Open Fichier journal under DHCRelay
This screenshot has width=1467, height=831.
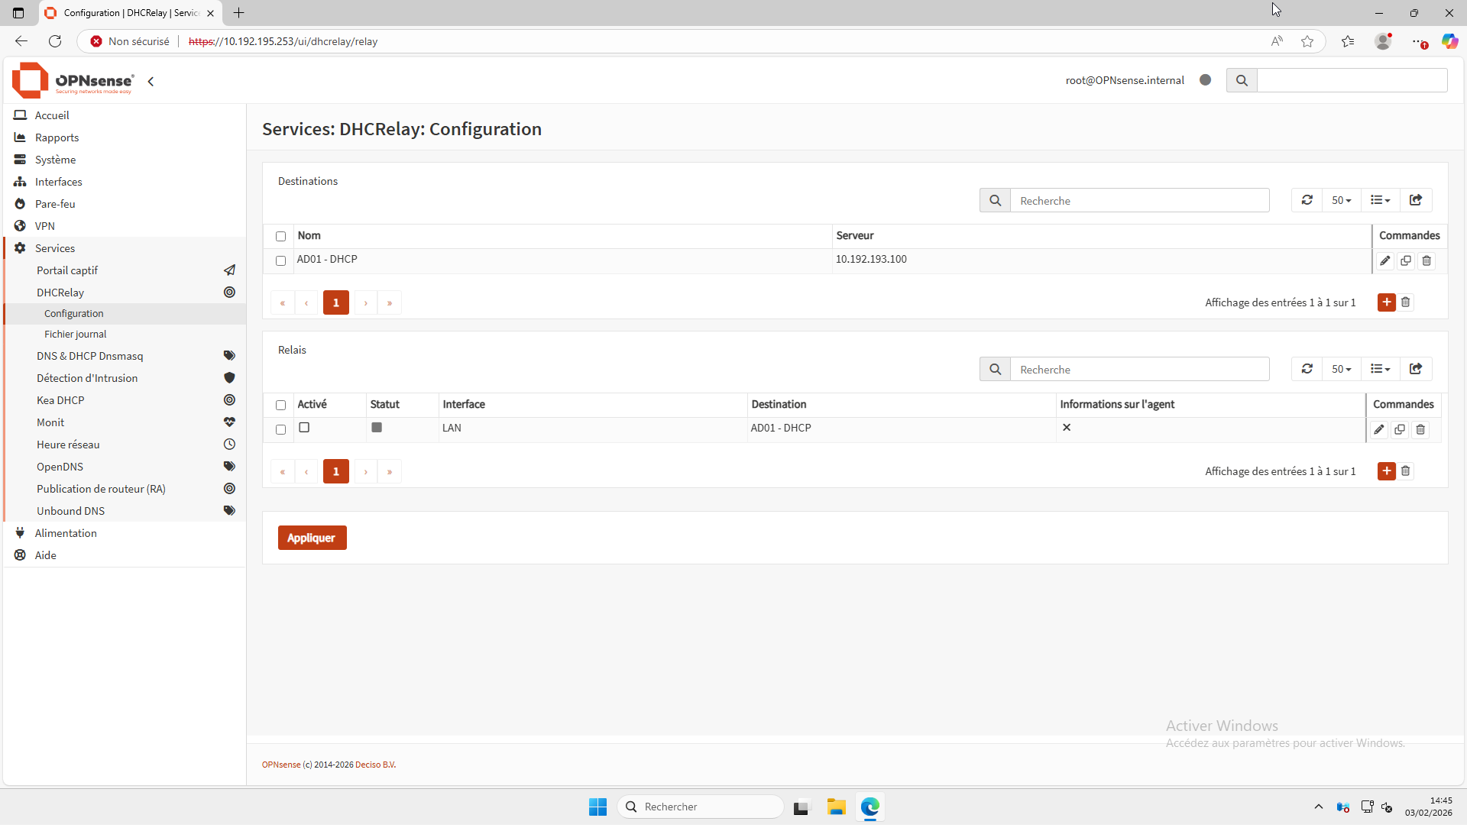pyautogui.click(x=75, y=334)
